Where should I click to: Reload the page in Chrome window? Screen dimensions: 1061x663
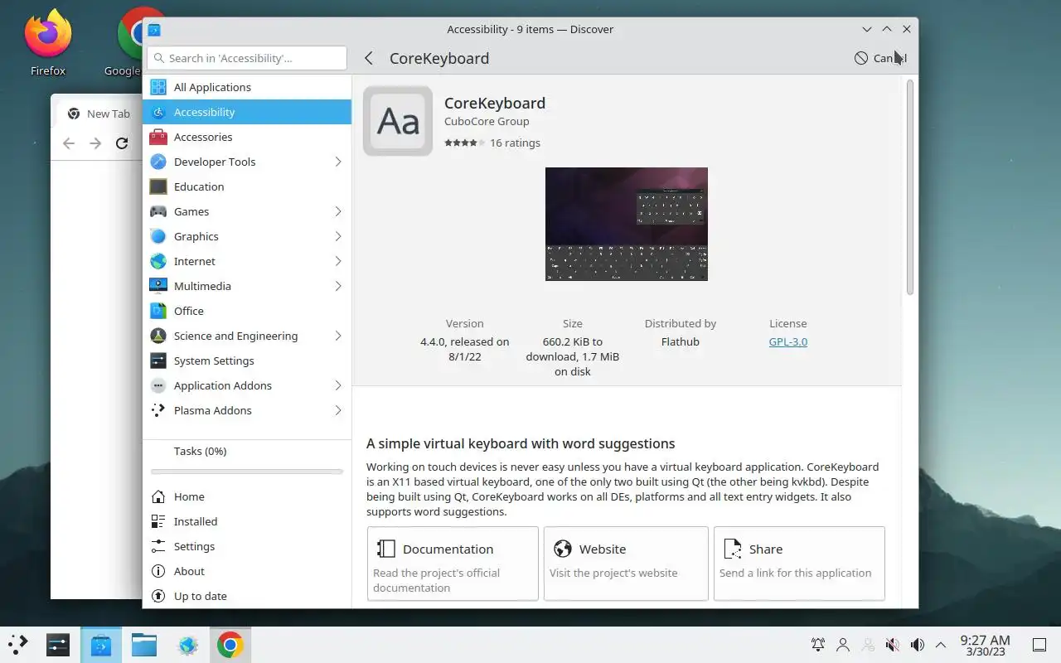point(122,143)
